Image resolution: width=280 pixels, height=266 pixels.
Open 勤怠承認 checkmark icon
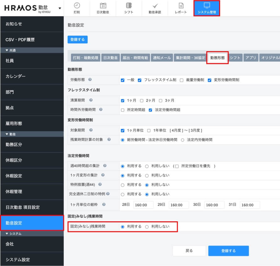pyautogui.click(x=155, y=5)
